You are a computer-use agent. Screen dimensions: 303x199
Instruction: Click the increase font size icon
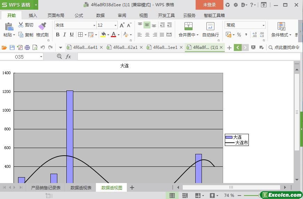pos(122,25)
